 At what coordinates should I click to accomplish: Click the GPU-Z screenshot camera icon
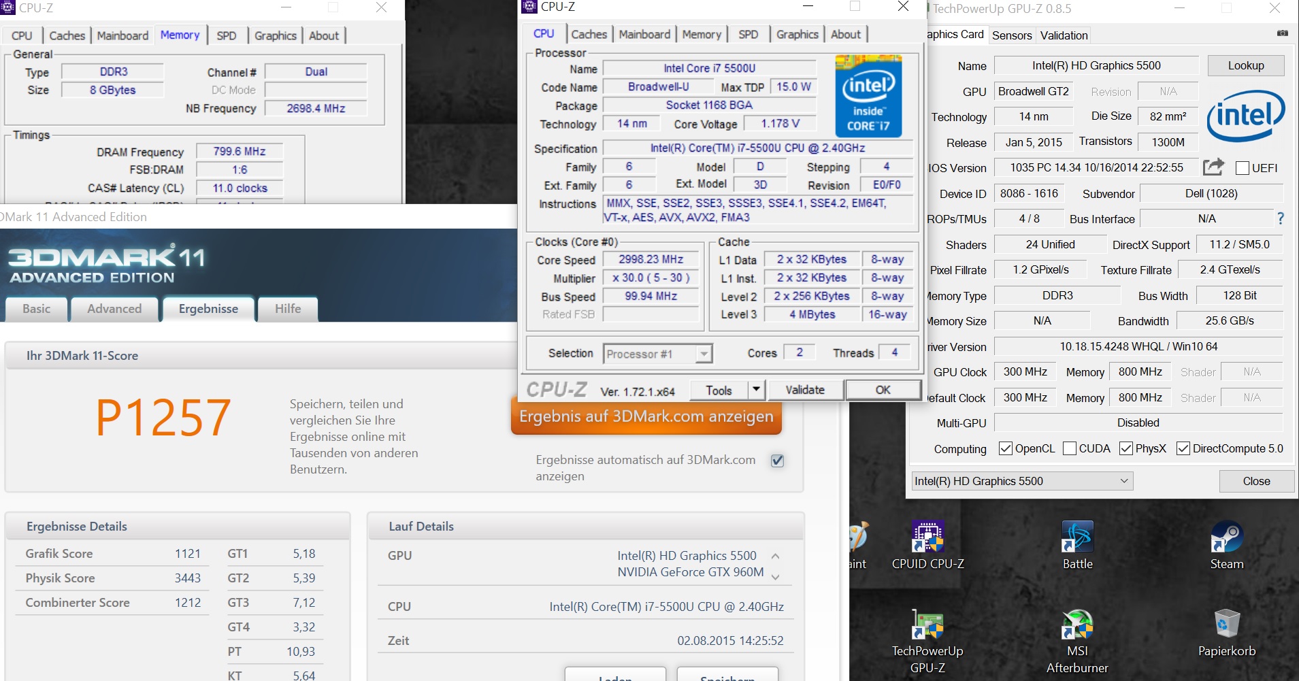coord(1282,33)
